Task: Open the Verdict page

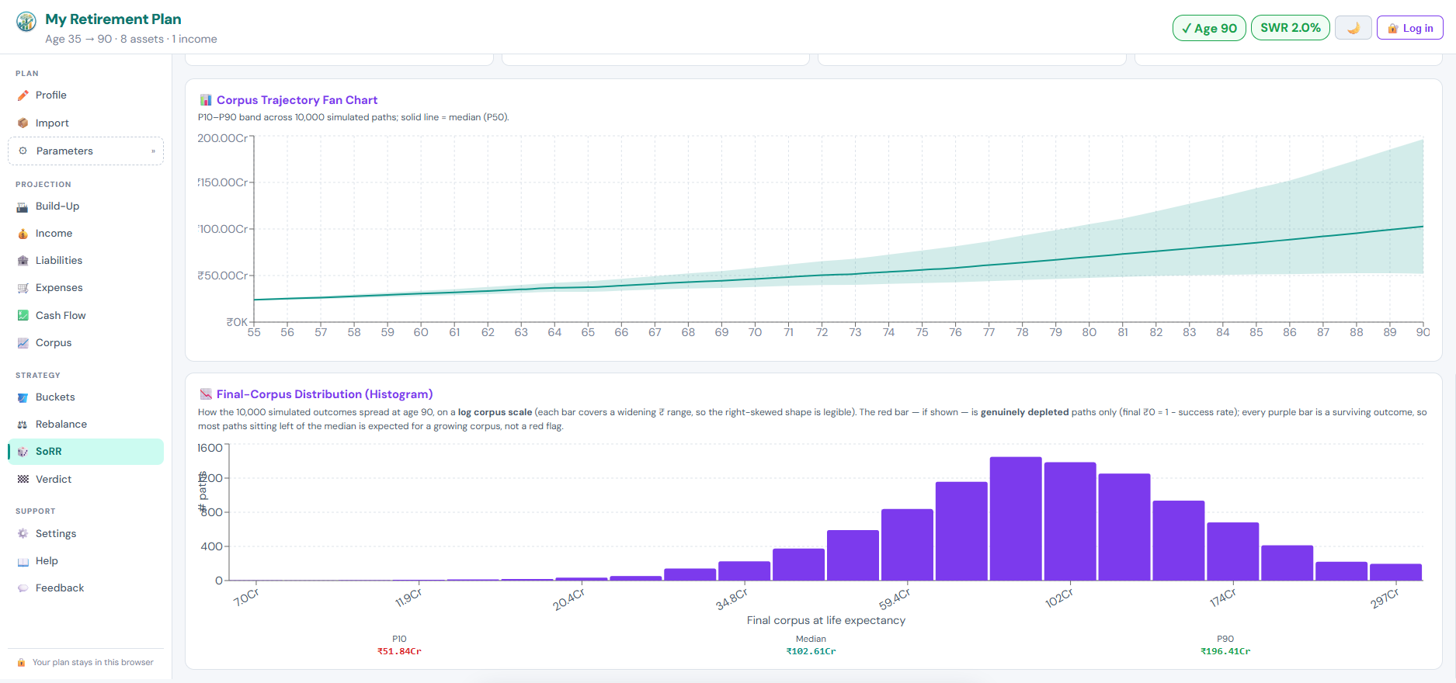Action: click(85, 479)
